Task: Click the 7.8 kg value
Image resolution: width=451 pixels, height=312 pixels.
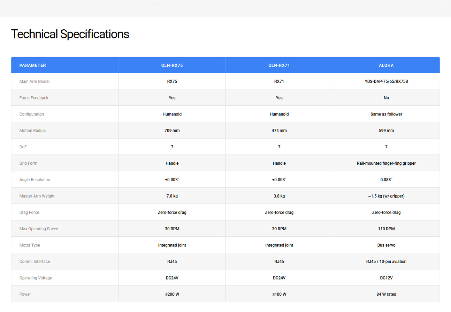Action: (x=172, y=196)
